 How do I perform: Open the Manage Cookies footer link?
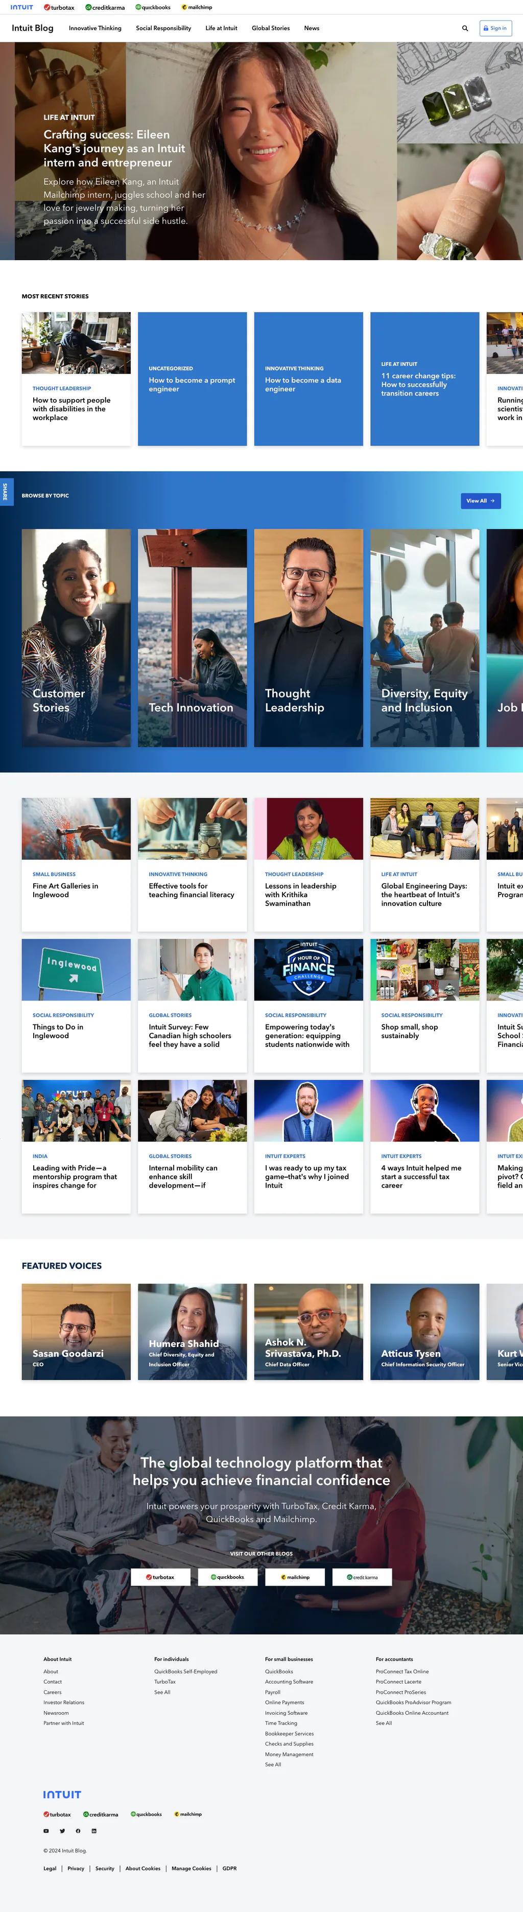[x=192, y=1868]
